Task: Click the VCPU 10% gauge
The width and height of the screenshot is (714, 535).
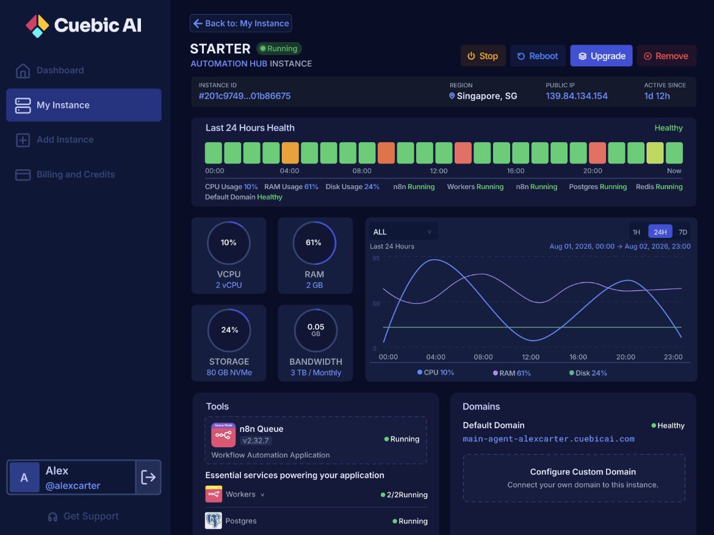Action: (229, 243)
